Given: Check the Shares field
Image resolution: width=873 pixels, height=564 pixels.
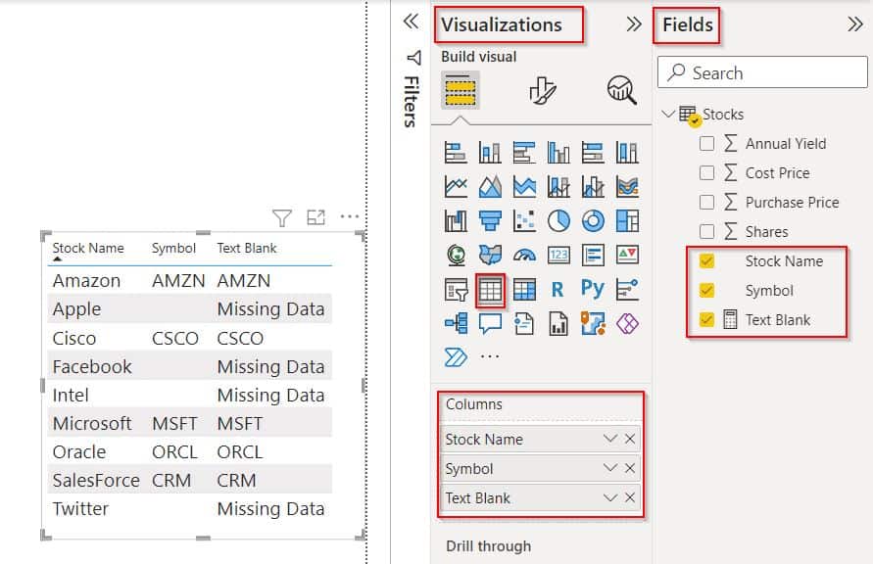Looking at the screenshot, I should 706,231.
